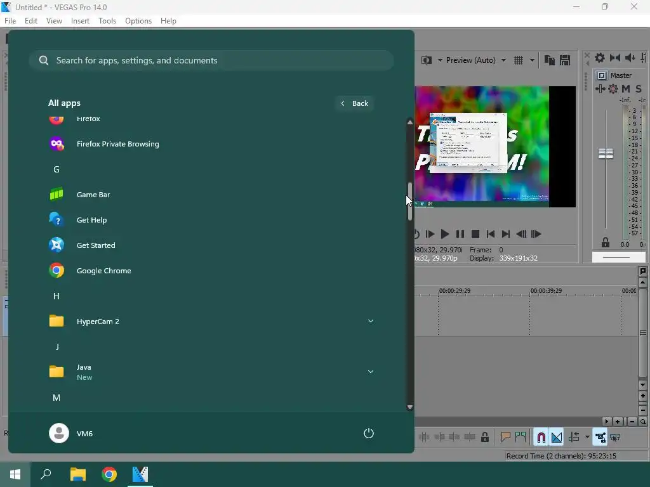Viewport: 650px width, 487px height.
Task: Click the Windows Start button on taskbar
Action: coord(15,474)
